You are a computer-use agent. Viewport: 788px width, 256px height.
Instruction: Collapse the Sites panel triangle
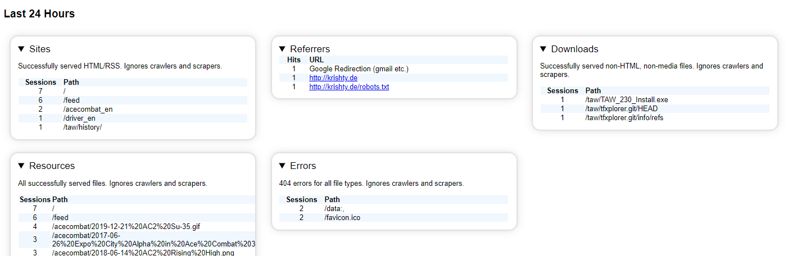(21, 49)
